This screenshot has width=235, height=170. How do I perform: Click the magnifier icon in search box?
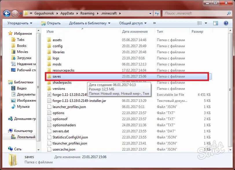coord(229,13)
